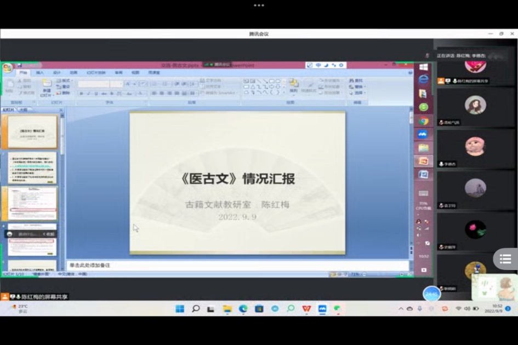Expand the font name dropdown in the ribbon
Screen dimensions: 518x345
[x=107, y=84]
